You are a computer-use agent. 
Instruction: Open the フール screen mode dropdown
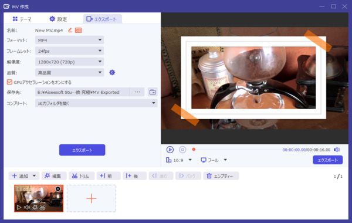tap(214, 160)
